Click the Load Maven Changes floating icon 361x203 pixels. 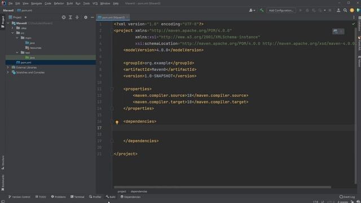(x=336, y=31)
